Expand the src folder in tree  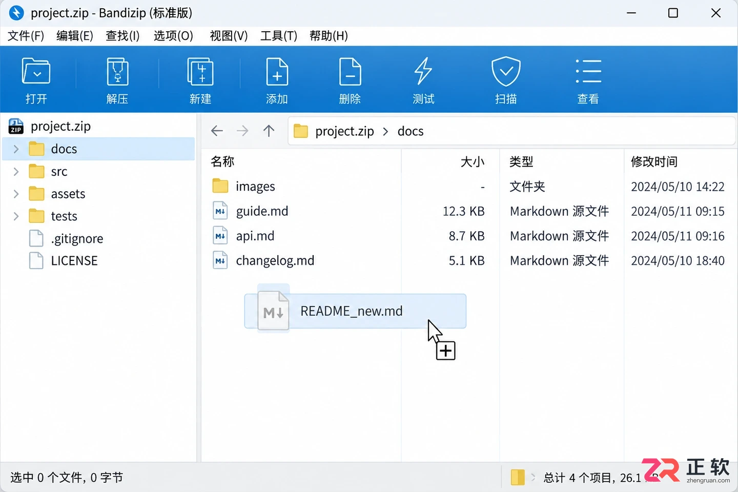(x=16, y=172)
